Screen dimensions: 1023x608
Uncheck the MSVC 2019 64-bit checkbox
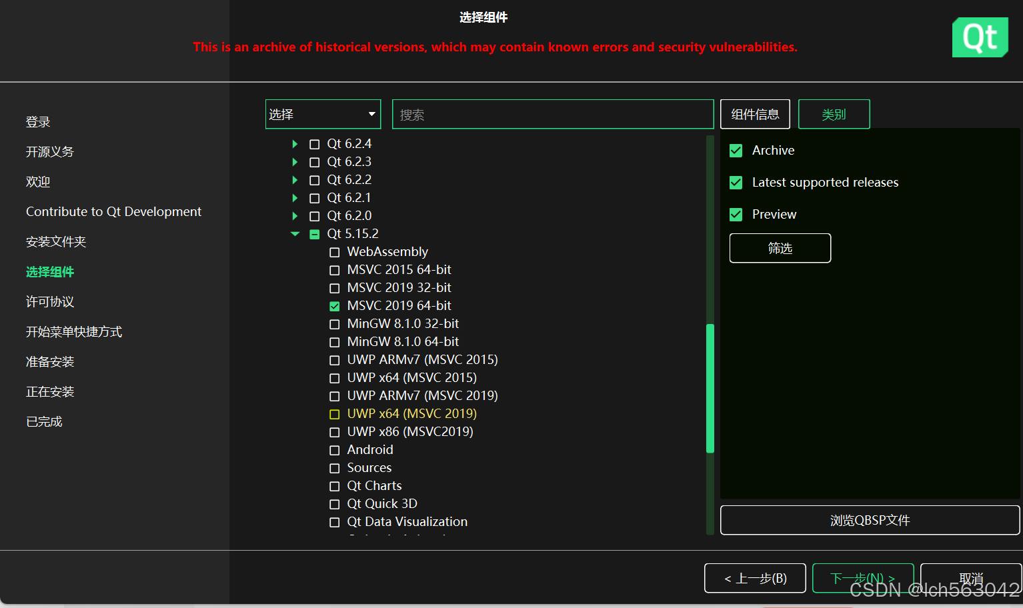pyautogui.click(x=335, y=306)
